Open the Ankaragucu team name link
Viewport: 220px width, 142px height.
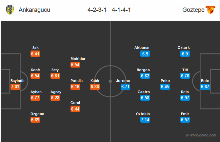pyautogui.click(x=34, y=10)
